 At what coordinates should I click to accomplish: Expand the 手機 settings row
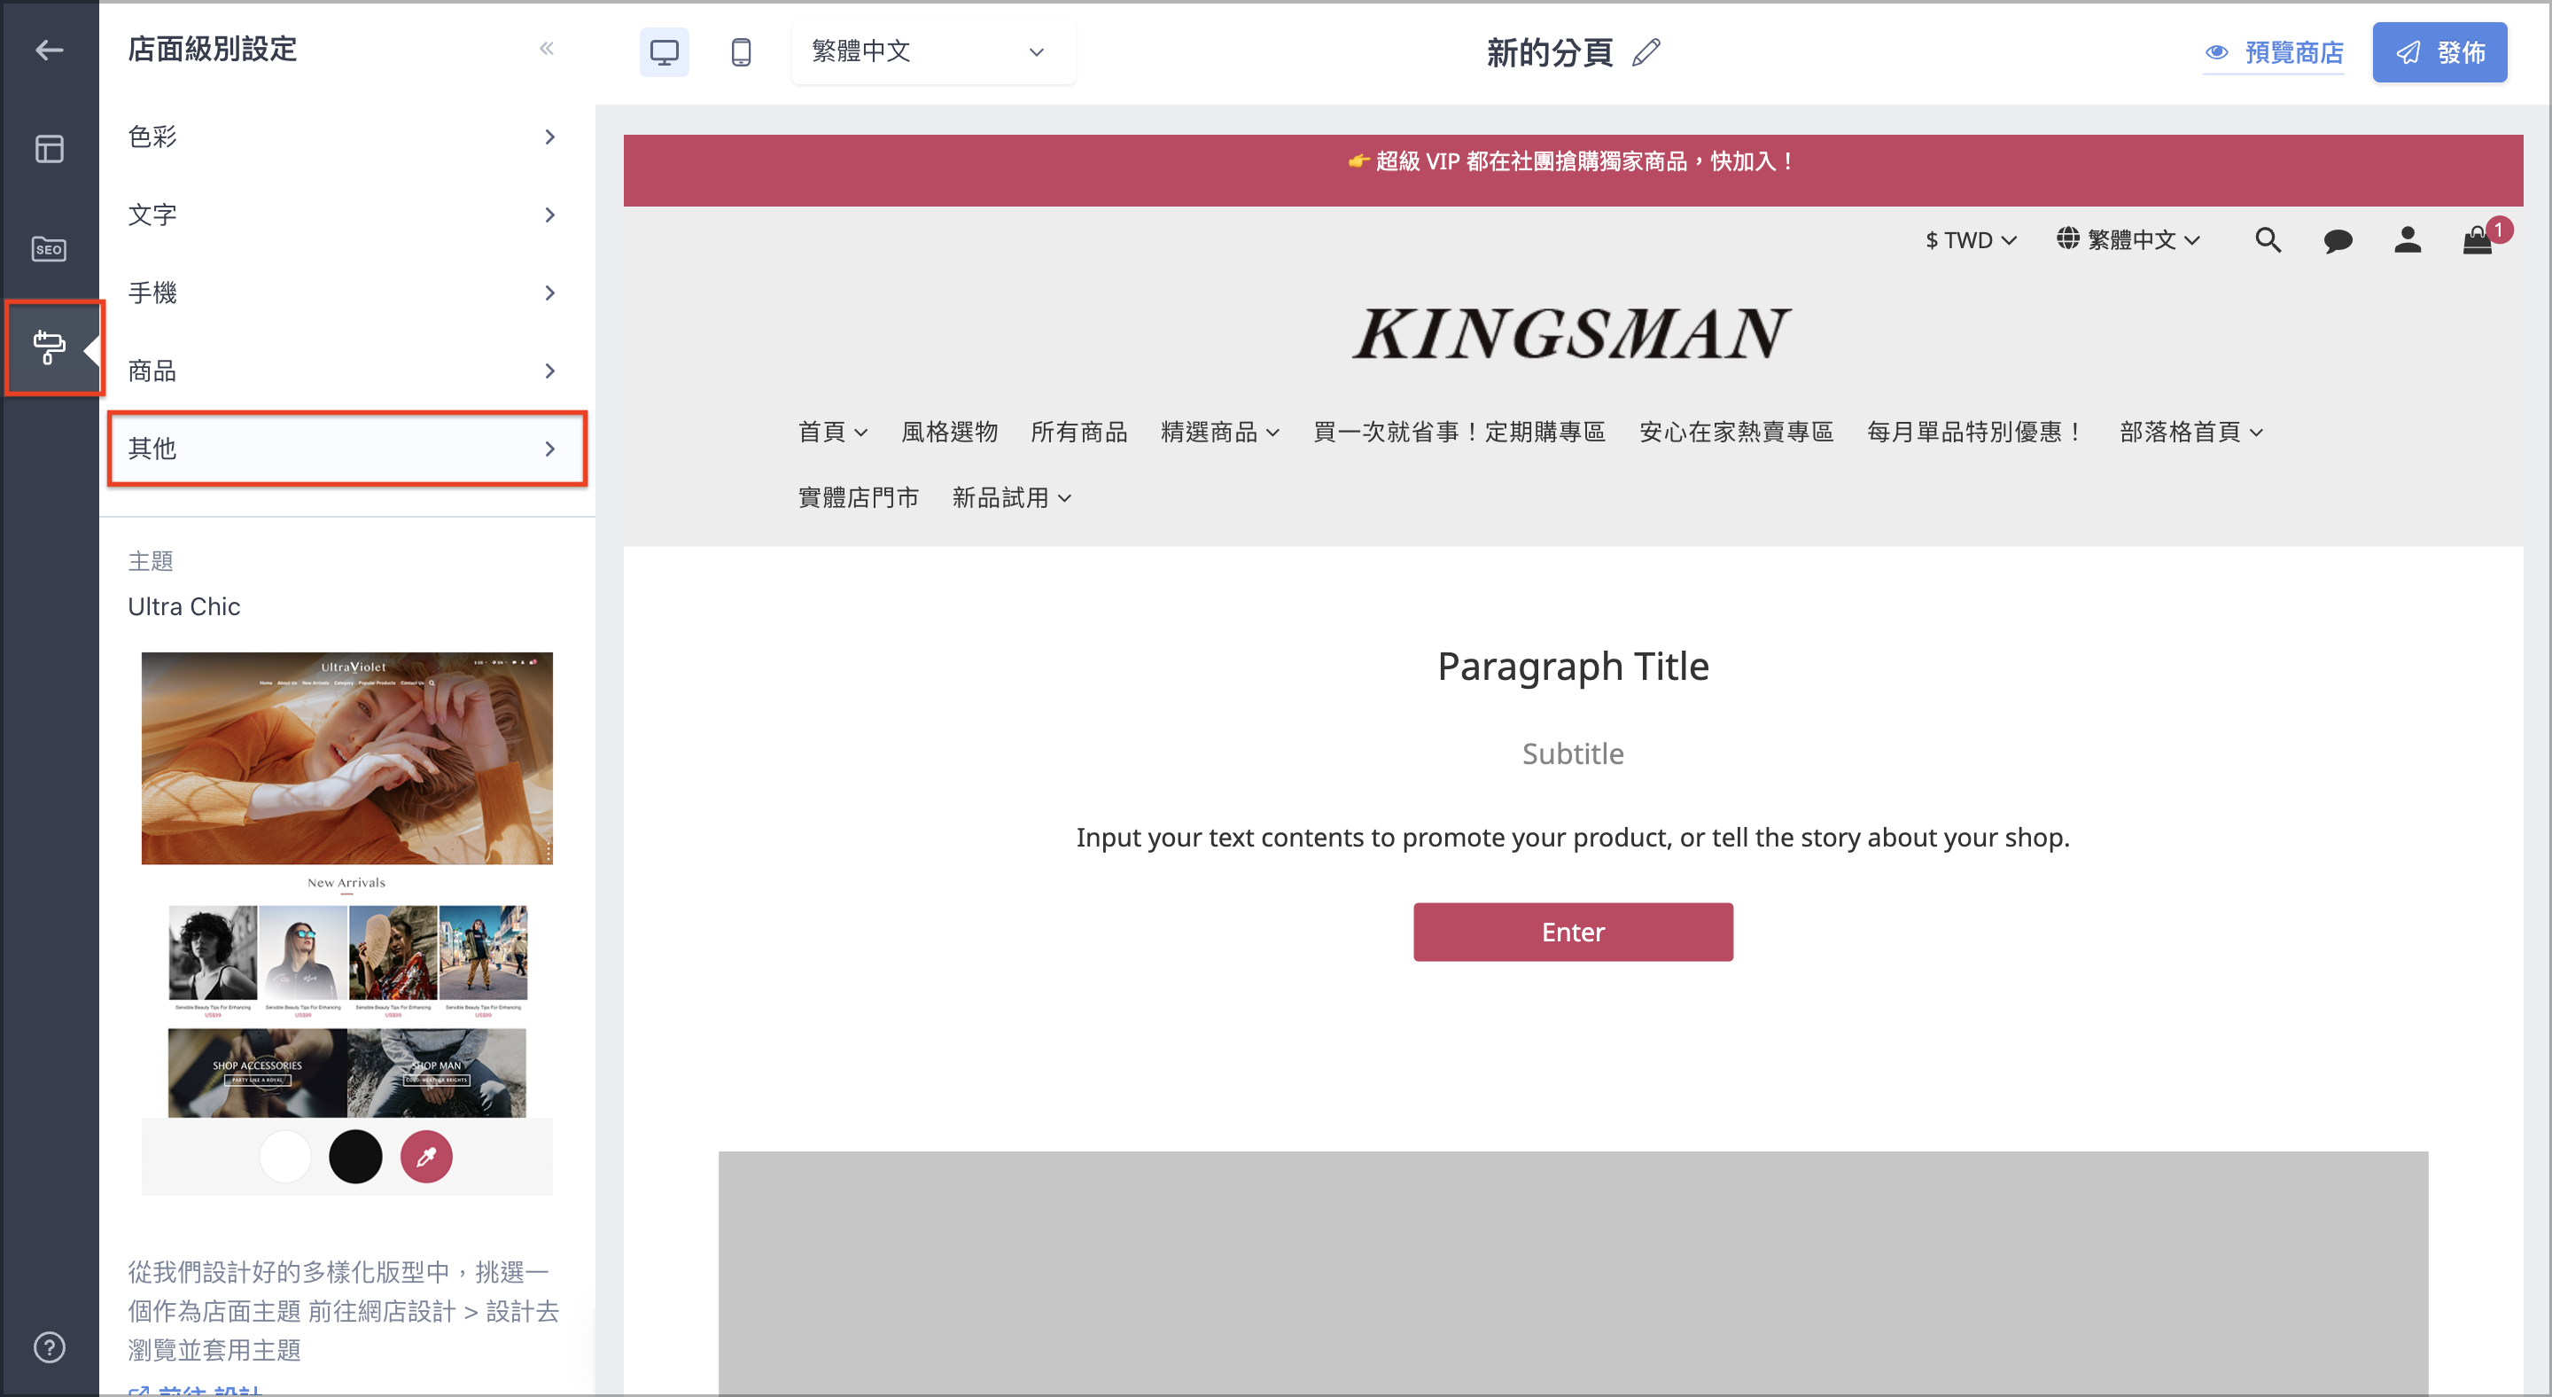[346, 293]
